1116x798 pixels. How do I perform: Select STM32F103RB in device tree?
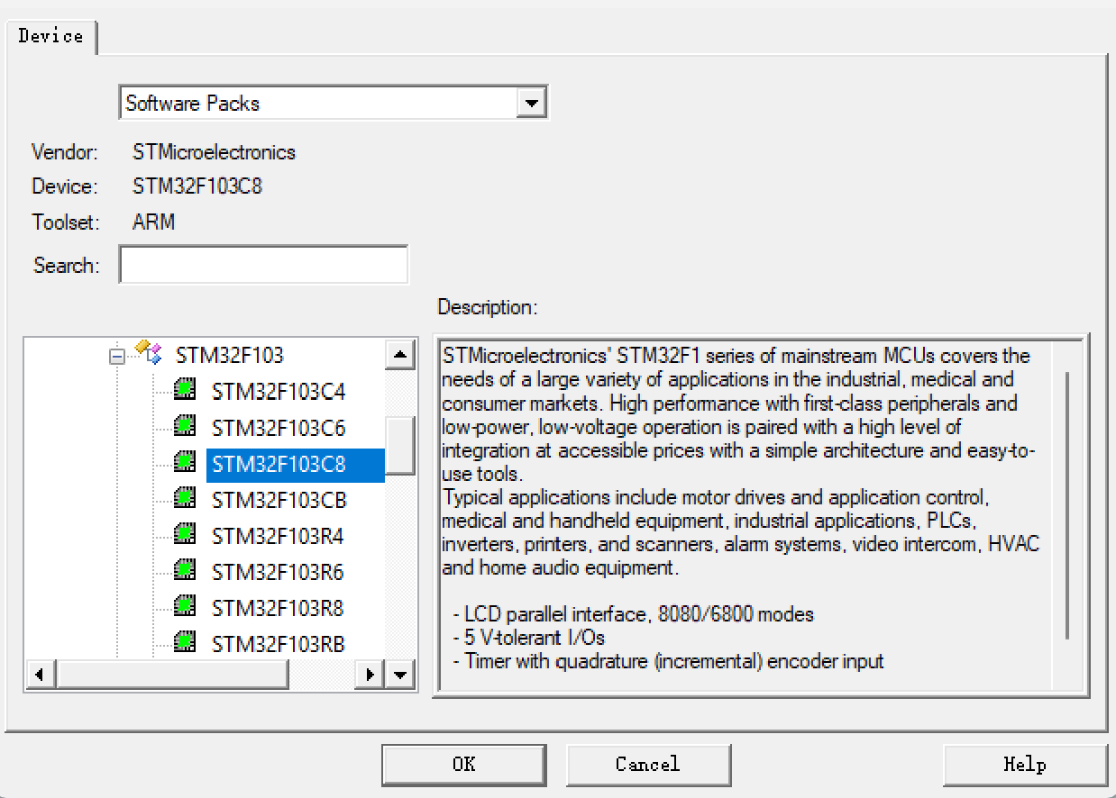click(x=279, y=645)
